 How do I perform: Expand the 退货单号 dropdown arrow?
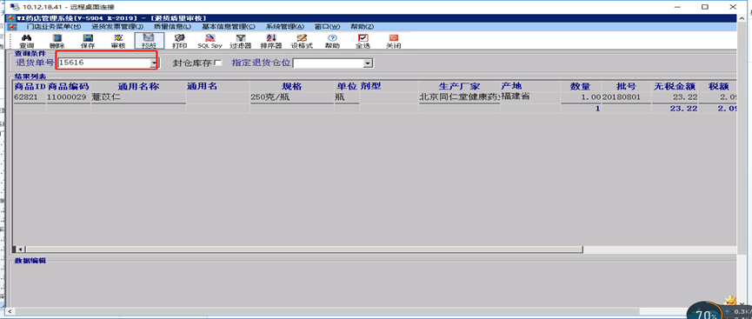click(154, 63)
